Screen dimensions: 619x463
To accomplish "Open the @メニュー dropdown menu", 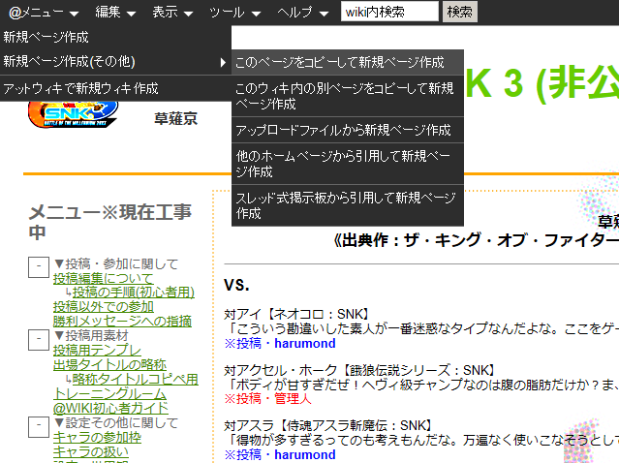I will pyautogui.click(x=44, y=13).
